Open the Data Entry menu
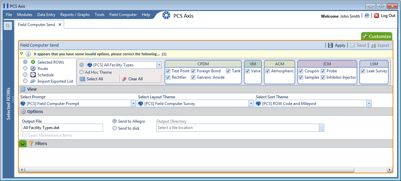Screen dimensions: 401x181 (x=46, y=15)
